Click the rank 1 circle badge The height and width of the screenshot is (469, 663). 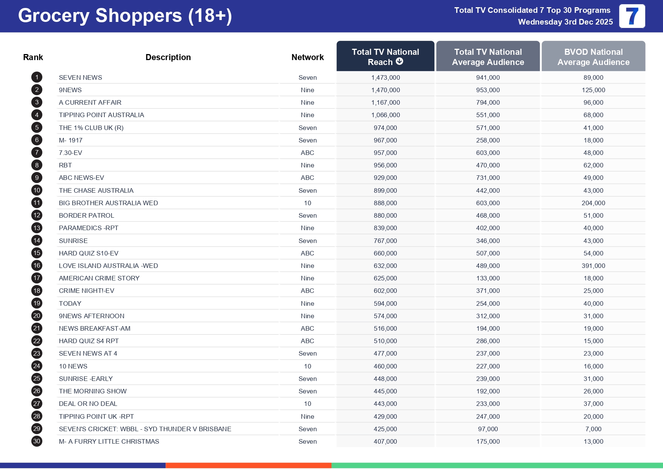[x=37, y=77]
